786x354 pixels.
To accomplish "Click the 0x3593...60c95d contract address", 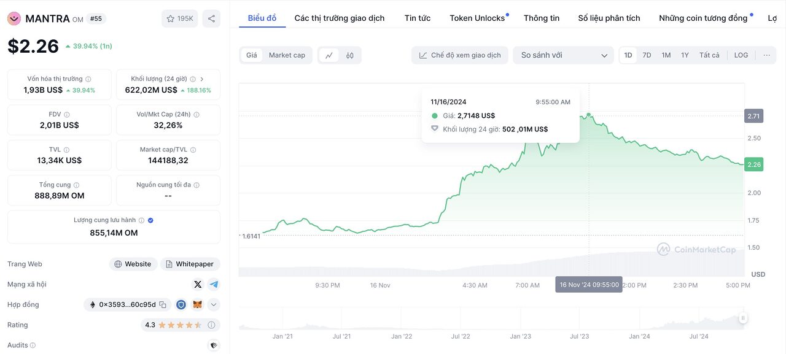I will (128, 304).
